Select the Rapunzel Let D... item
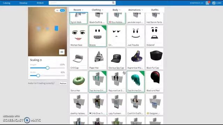The width and height of the screenshot is (223, 125). click(x=117, y=82)
